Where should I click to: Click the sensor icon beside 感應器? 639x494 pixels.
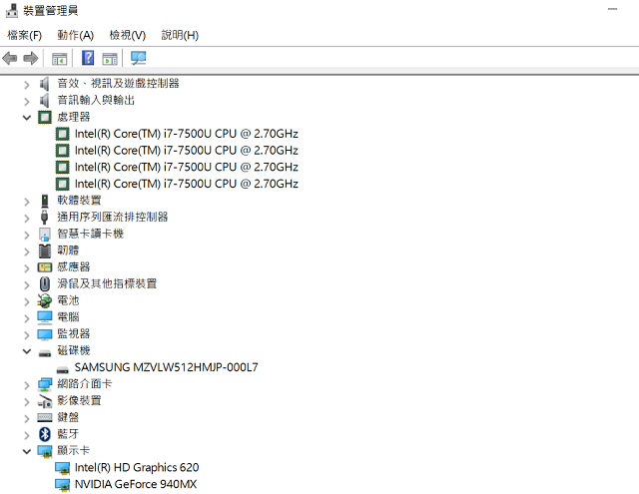[x=45, y=267]
